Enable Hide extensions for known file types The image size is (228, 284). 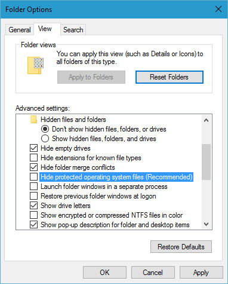click(33, 158)
